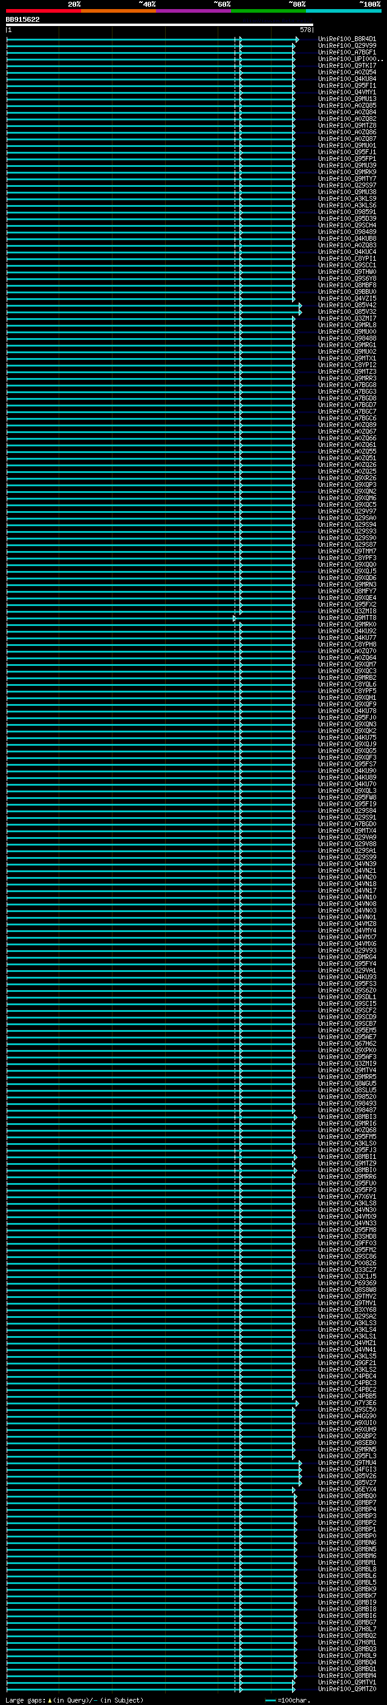Select the UniRef100_Q9GF21 entry
The image size is (387, 1705).
[x=346, y=1363]
